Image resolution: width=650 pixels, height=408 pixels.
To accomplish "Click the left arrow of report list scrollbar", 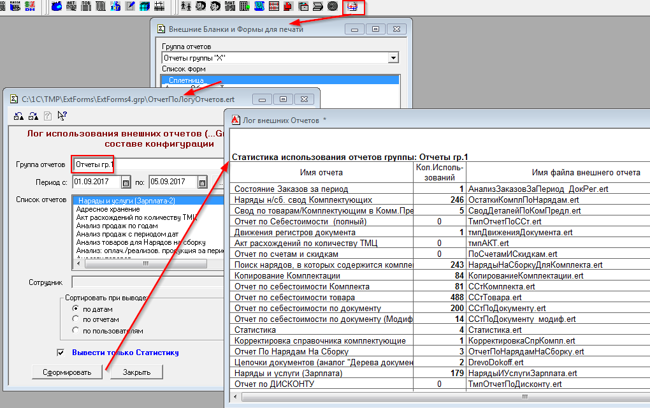I will [x=79, y=263].
